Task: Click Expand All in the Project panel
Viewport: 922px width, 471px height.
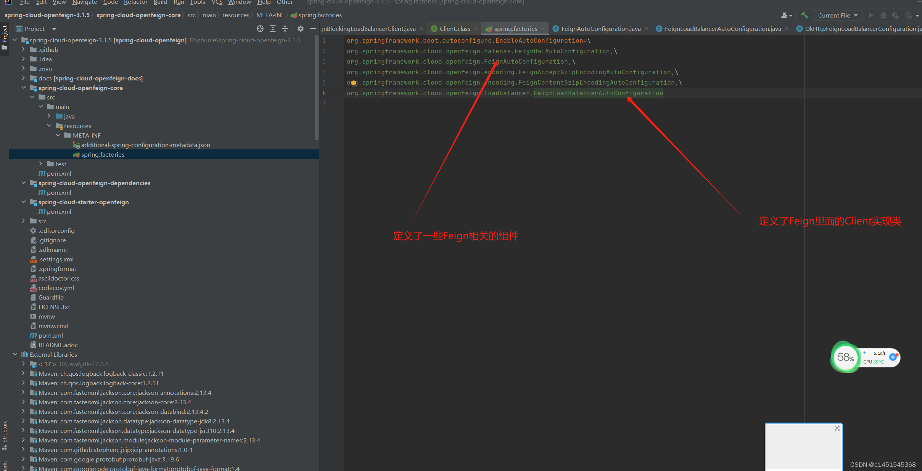Action: point(273,29)
